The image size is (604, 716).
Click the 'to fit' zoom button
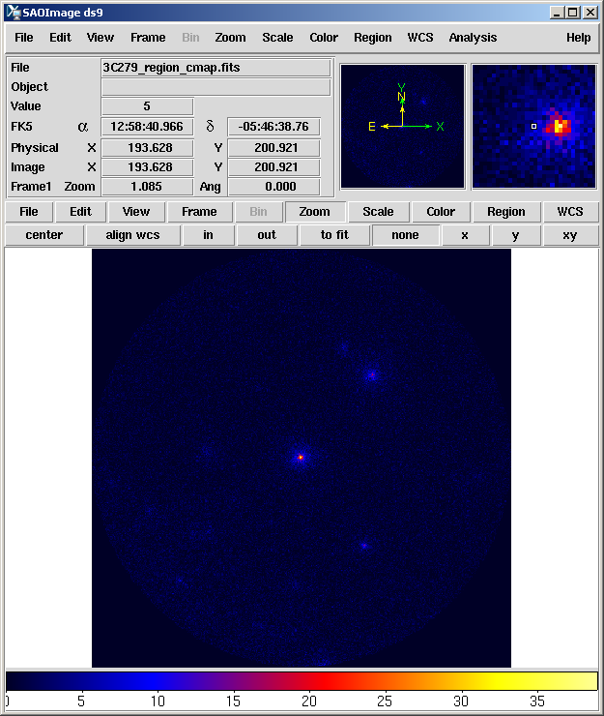pyautogui.click(x=334, y=235)
